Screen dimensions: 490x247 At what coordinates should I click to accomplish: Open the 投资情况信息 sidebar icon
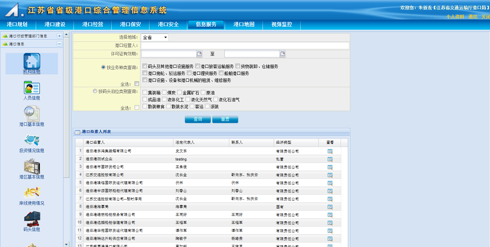32,140
